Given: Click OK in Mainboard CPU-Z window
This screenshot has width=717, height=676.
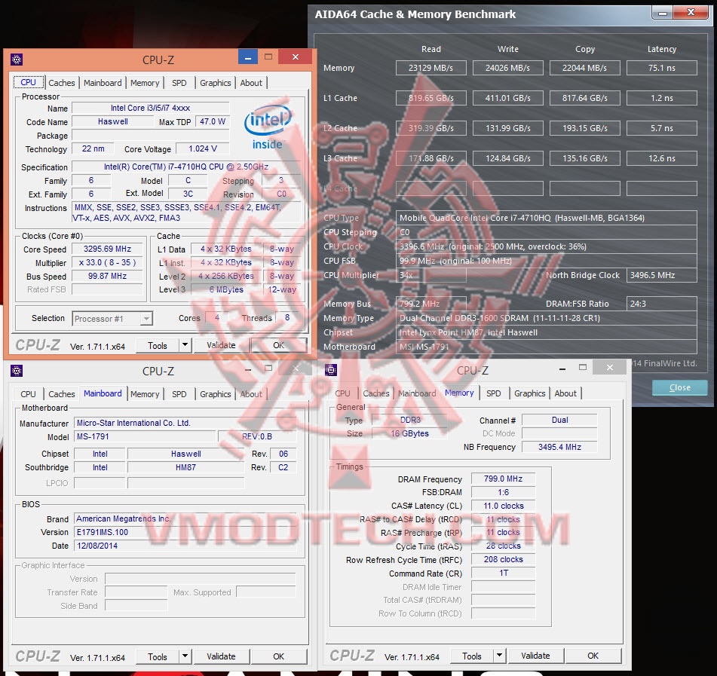Looking at the screenshot, I should click(x=278, y=656).
